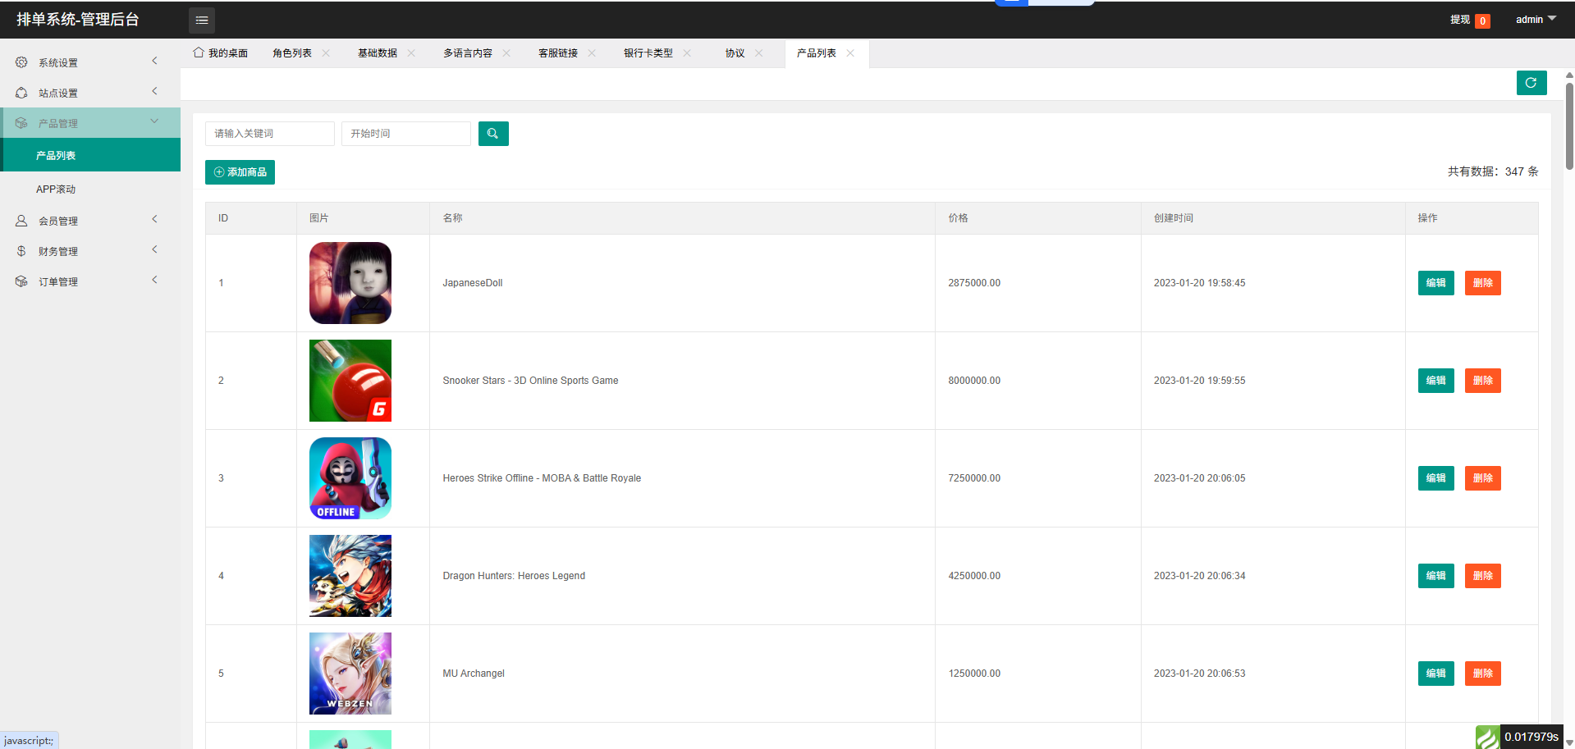
Task: Edit the JapaneseDoll product
Action: pyautogui.click(x=1435, y=283)
